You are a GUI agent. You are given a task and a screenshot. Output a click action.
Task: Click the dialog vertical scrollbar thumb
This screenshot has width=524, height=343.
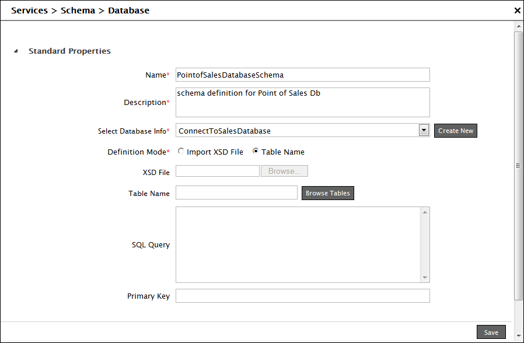(x=518, y=166)
